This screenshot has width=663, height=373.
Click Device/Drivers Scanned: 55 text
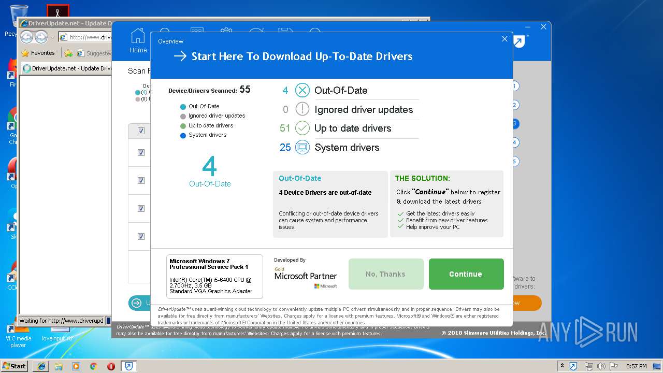209,90
